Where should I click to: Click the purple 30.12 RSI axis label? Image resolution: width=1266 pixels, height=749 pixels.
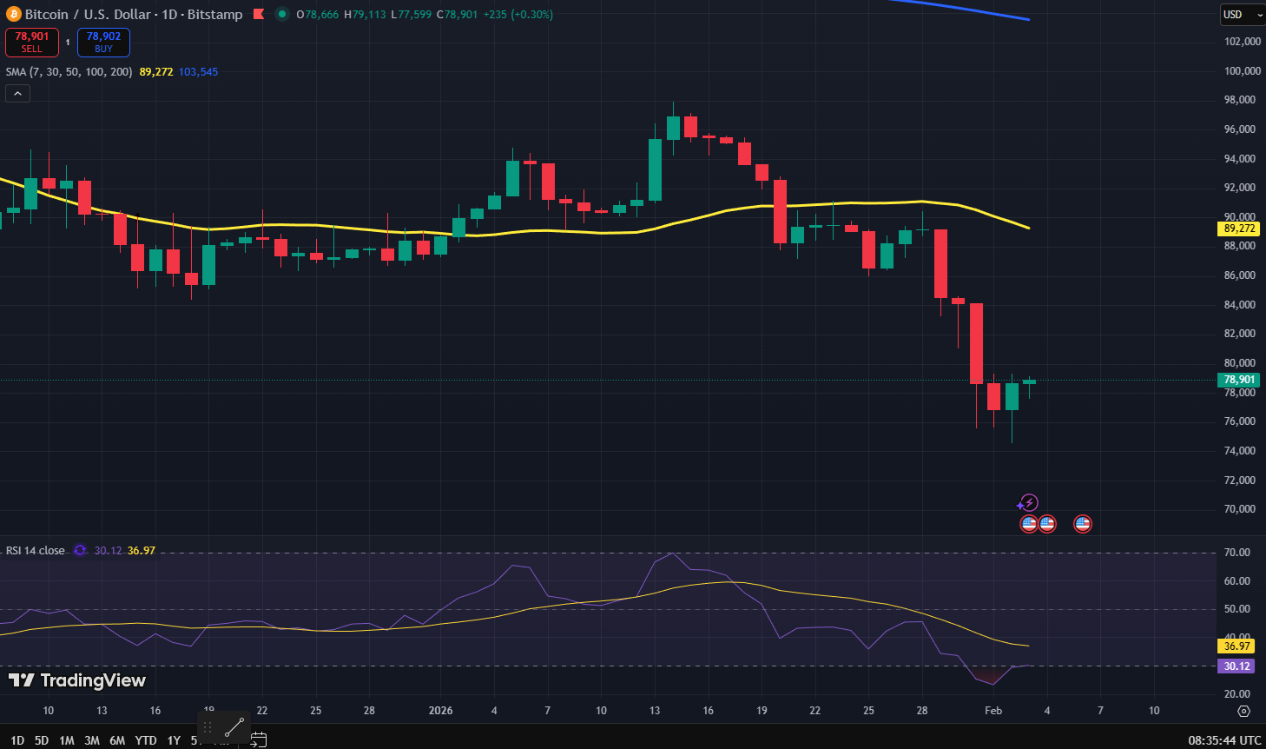tap(1236, 666)
